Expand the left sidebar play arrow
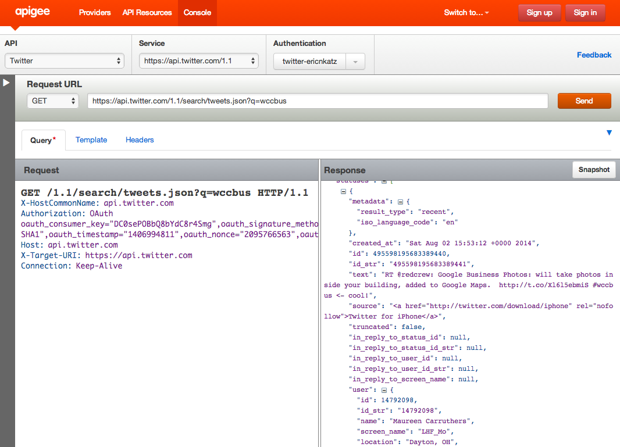The image size is (620, 447). [x=6, y=83]
